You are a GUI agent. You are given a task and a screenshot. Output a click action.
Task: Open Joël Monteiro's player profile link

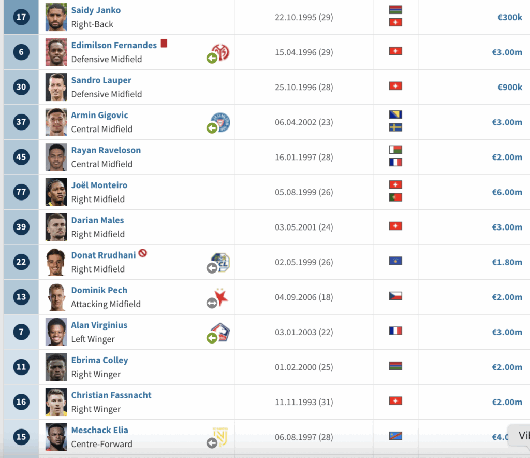coord(99,185)
